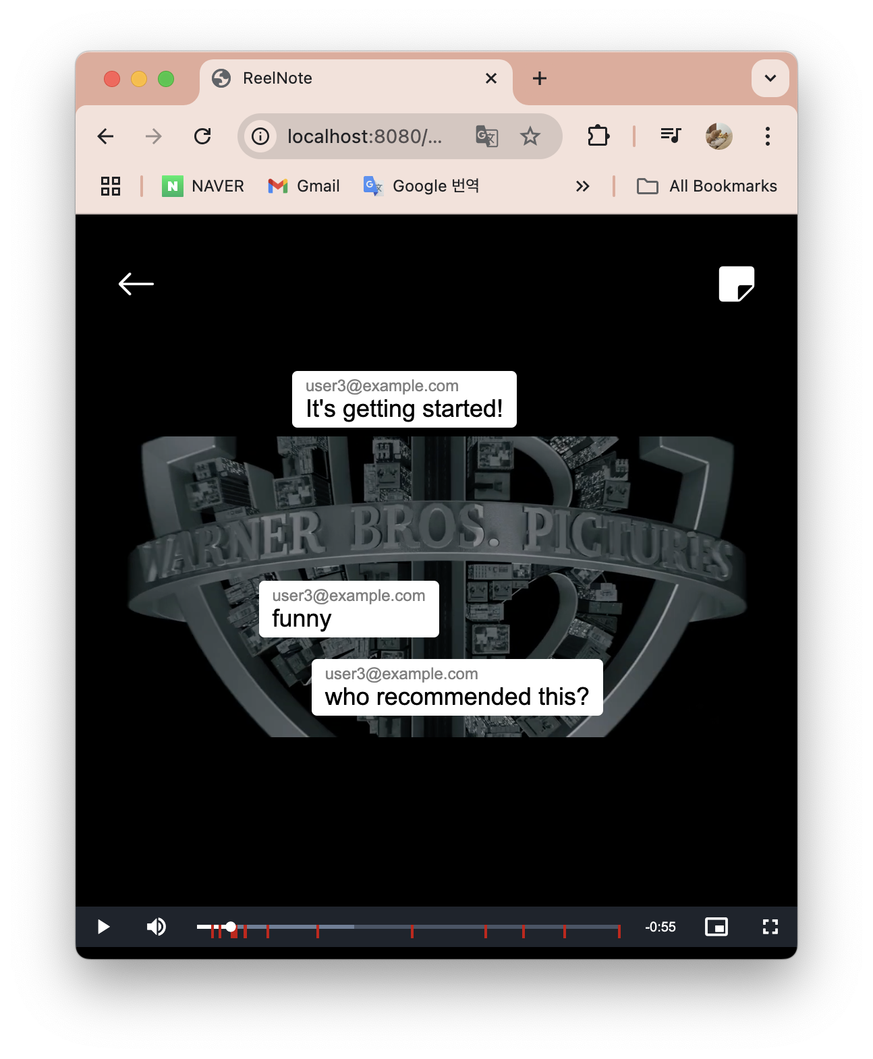The width and height of the screenshot is (873, 1059).
Task: Click the last red marker on timeline
Action: click(619, 932)
